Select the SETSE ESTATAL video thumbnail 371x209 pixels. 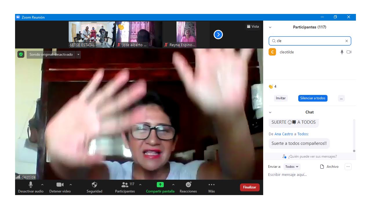tap(92, 34)
